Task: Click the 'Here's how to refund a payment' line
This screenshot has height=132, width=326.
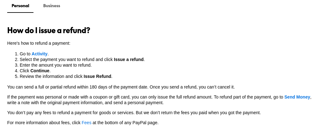Action: pos(39,43)
